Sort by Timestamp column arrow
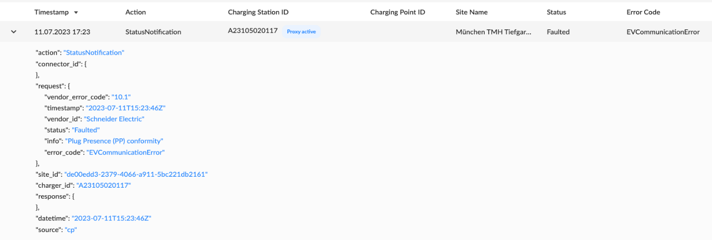This screenshot has height=240, width=712. (76, 12)
